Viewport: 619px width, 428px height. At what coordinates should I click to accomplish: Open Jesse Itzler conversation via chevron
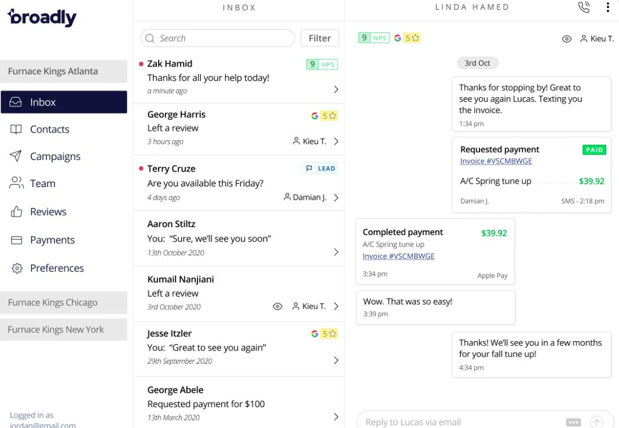click(336, 360)
